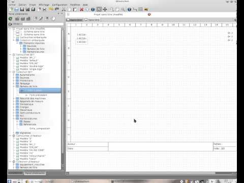Click the diagram horizontal scrollbar

point(142,173)
